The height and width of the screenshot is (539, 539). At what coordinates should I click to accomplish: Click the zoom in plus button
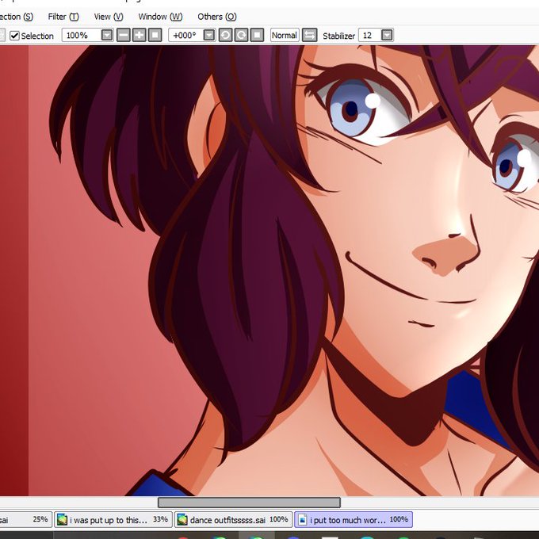point(140,35)
